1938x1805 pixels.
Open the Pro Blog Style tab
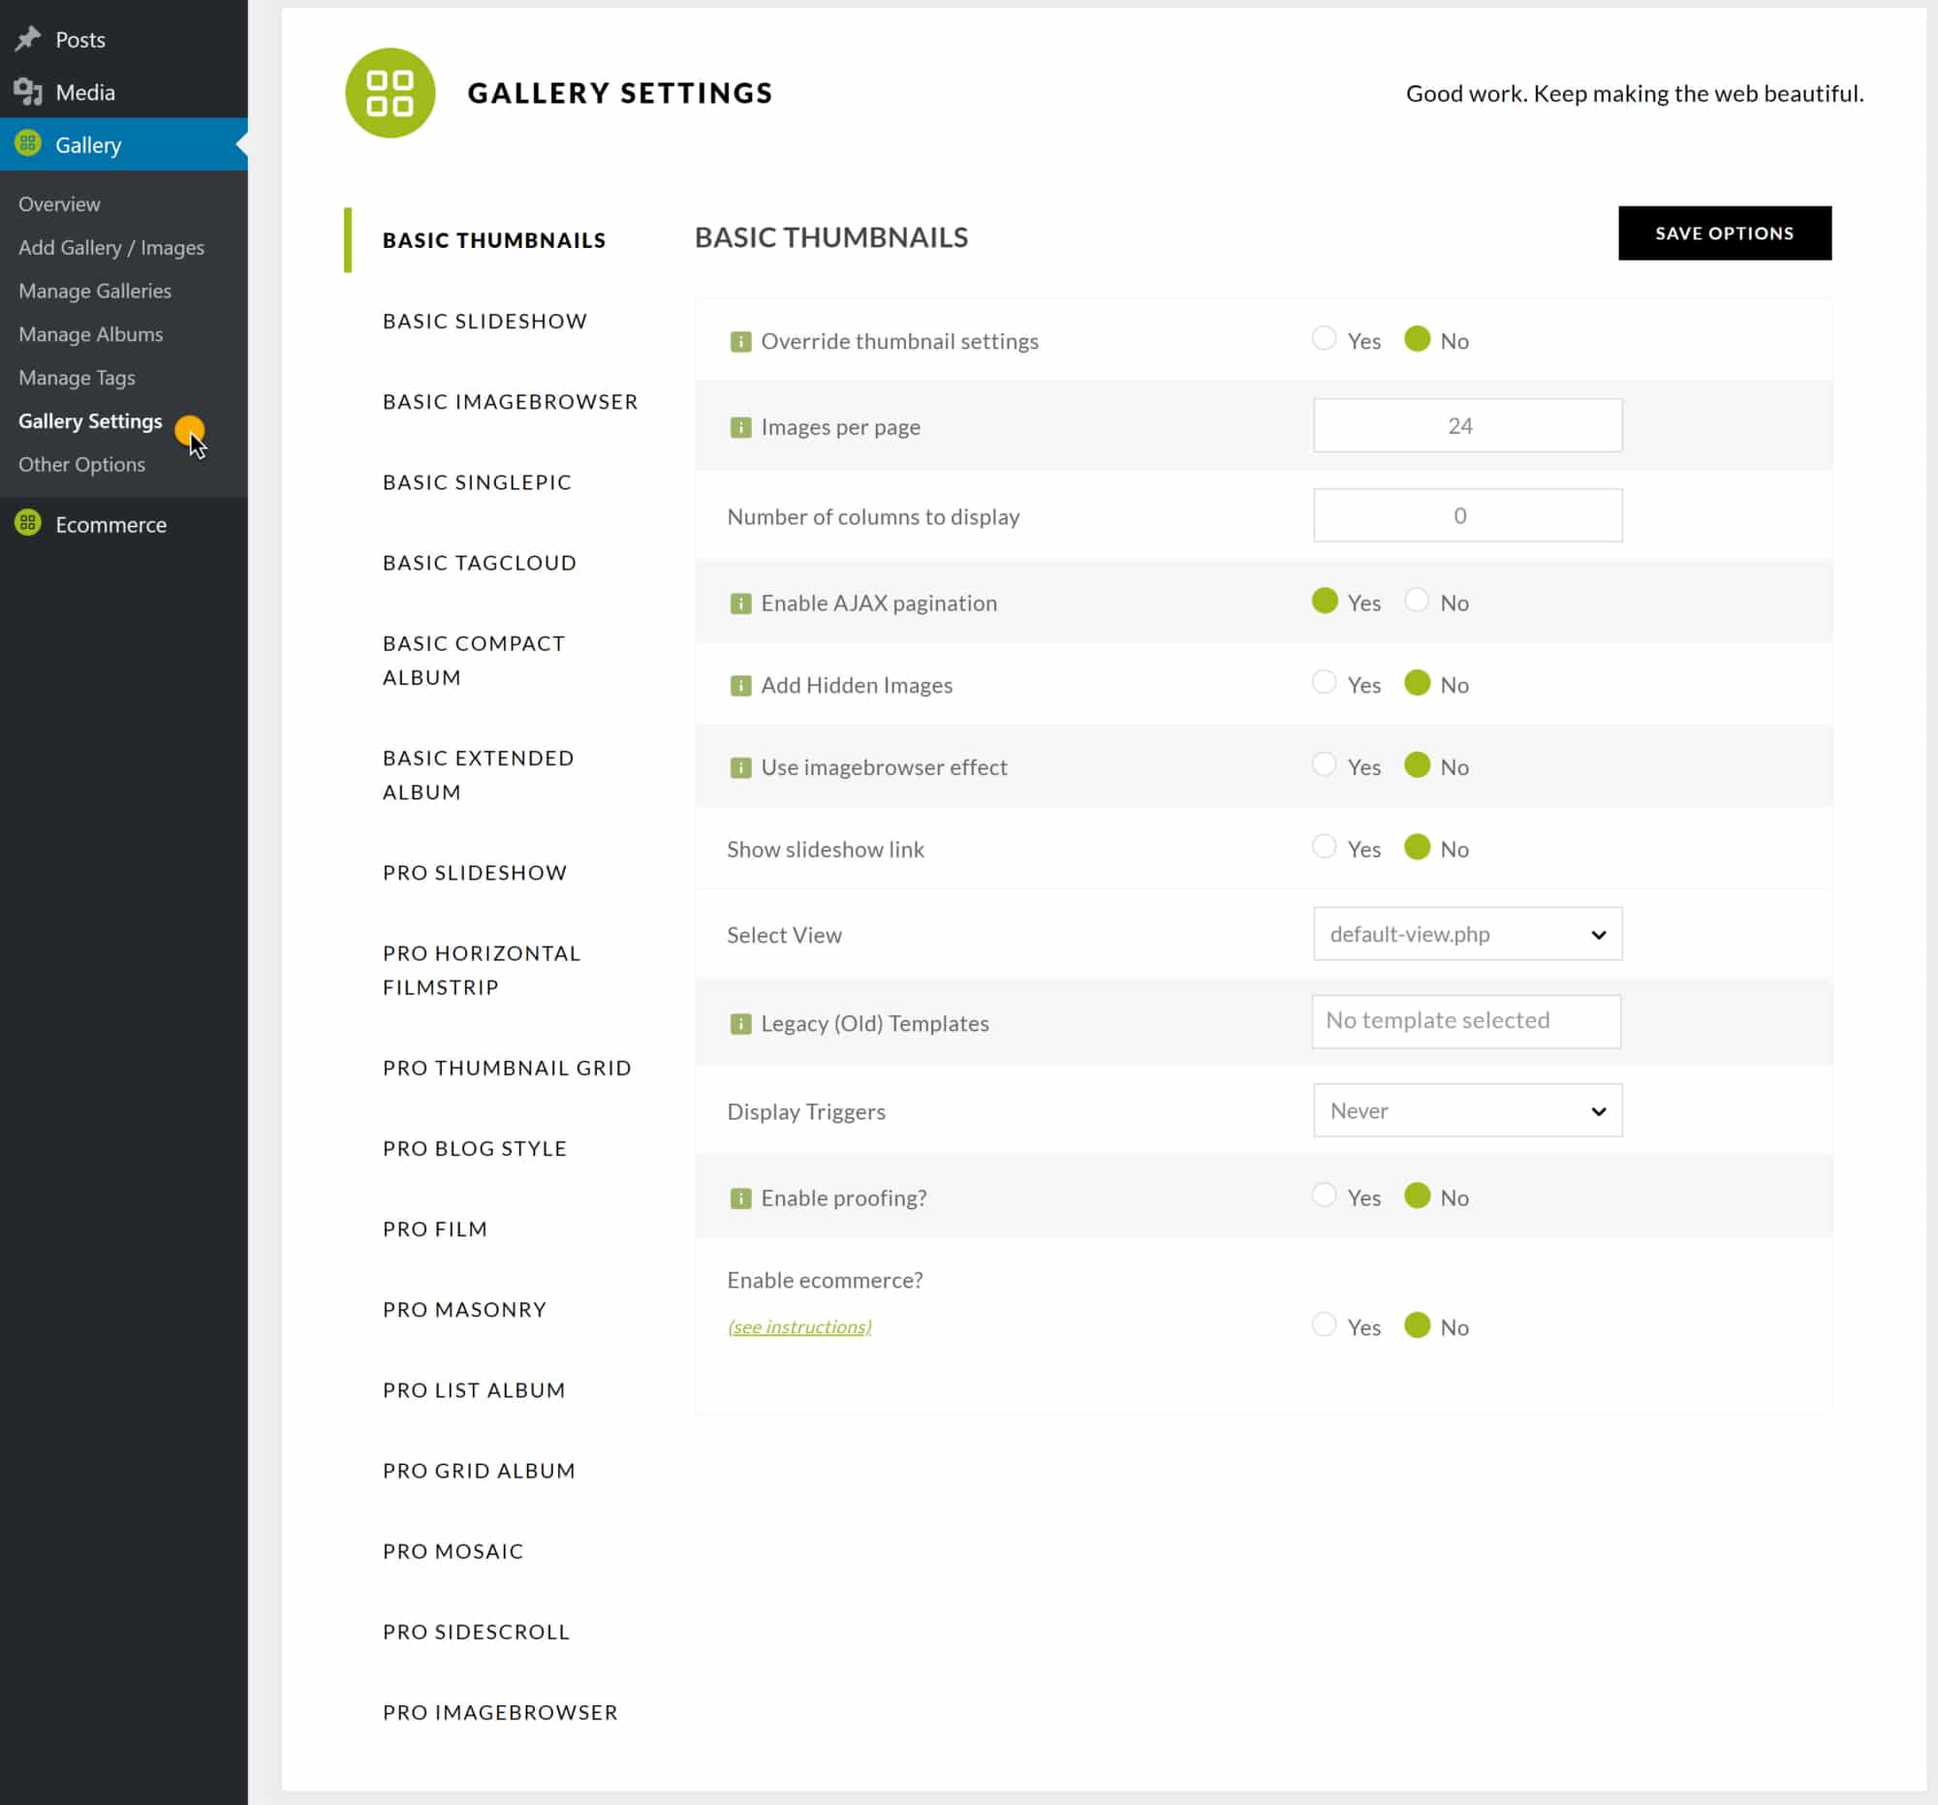coord(475,1148)
